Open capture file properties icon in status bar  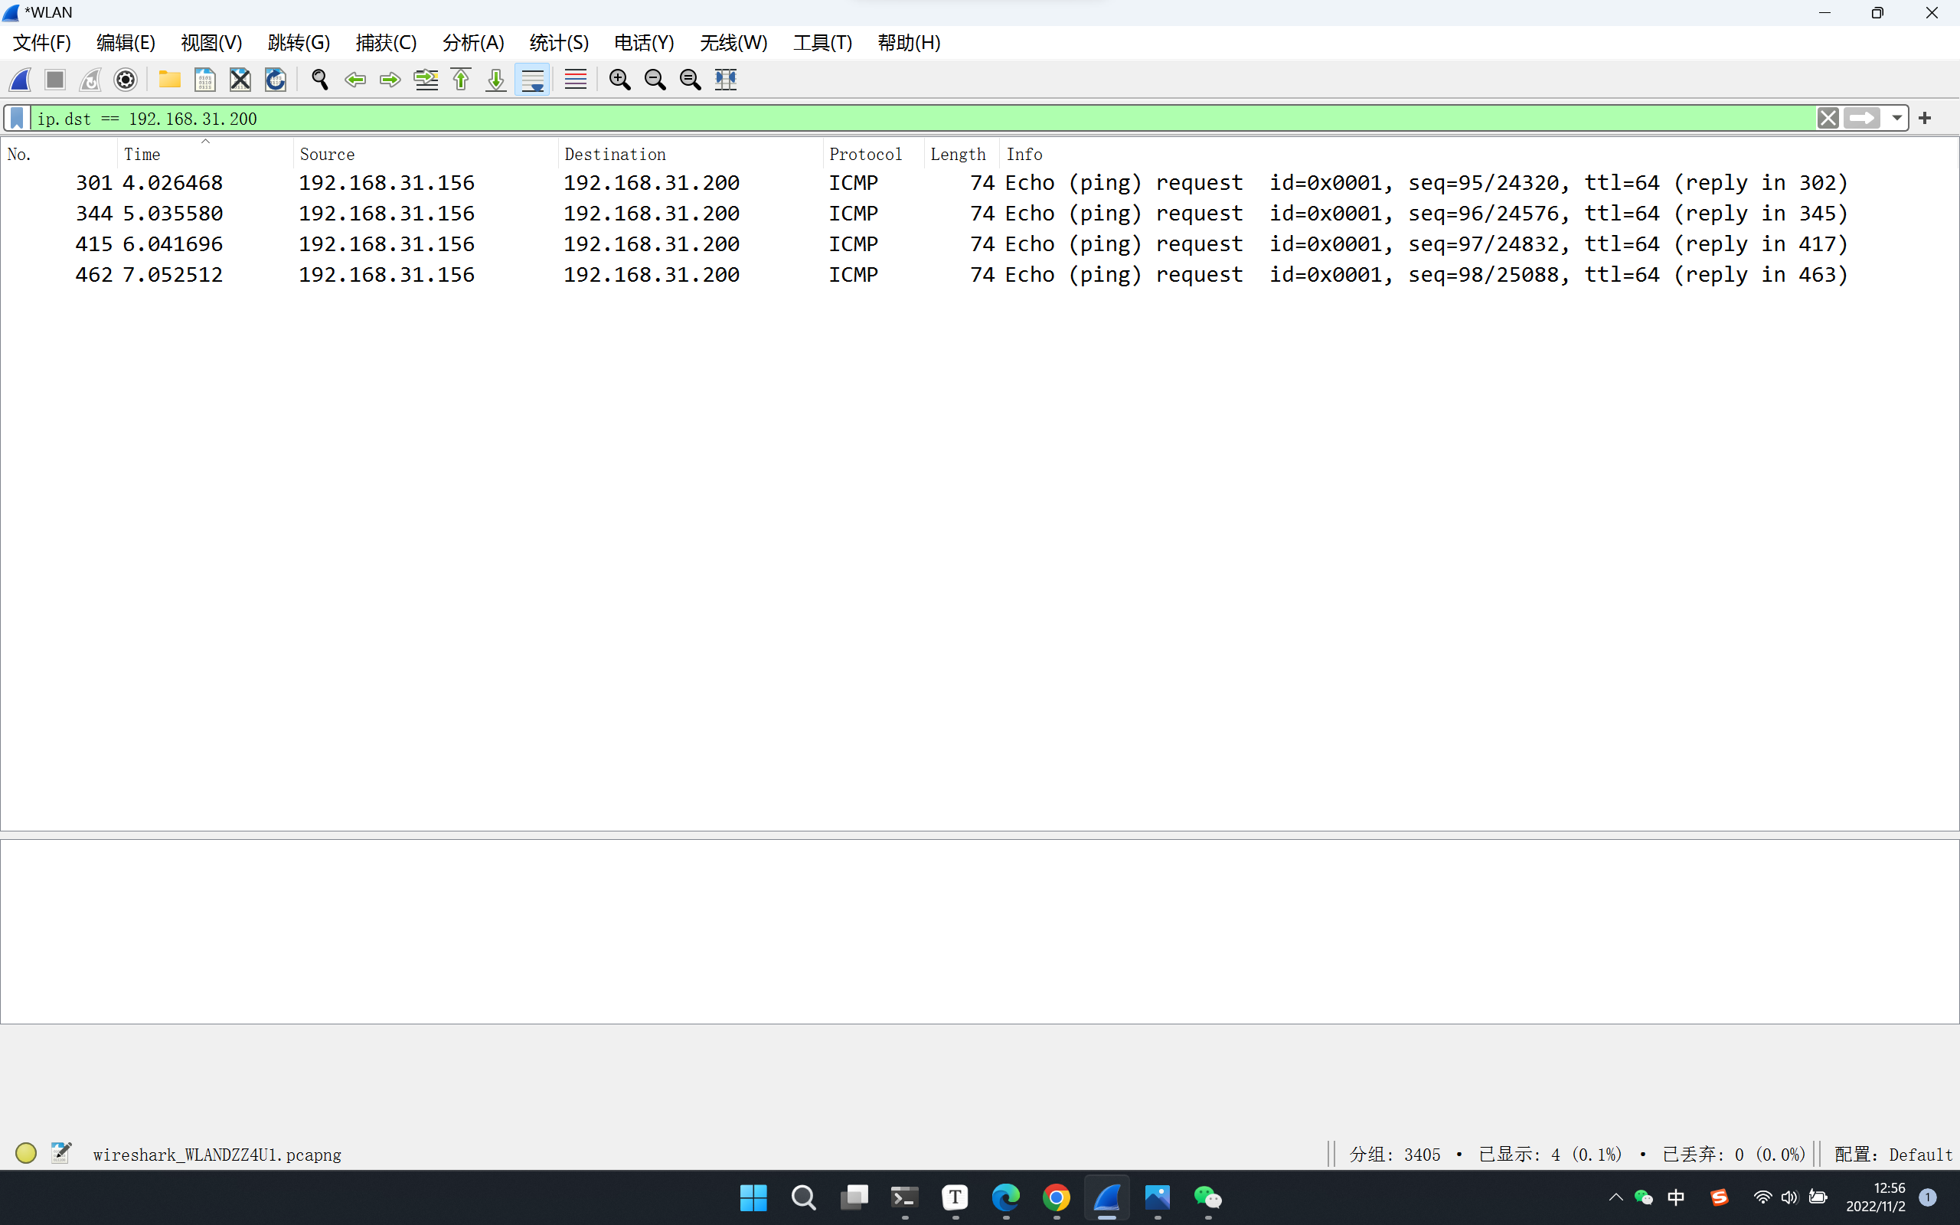pos(60,1153)
